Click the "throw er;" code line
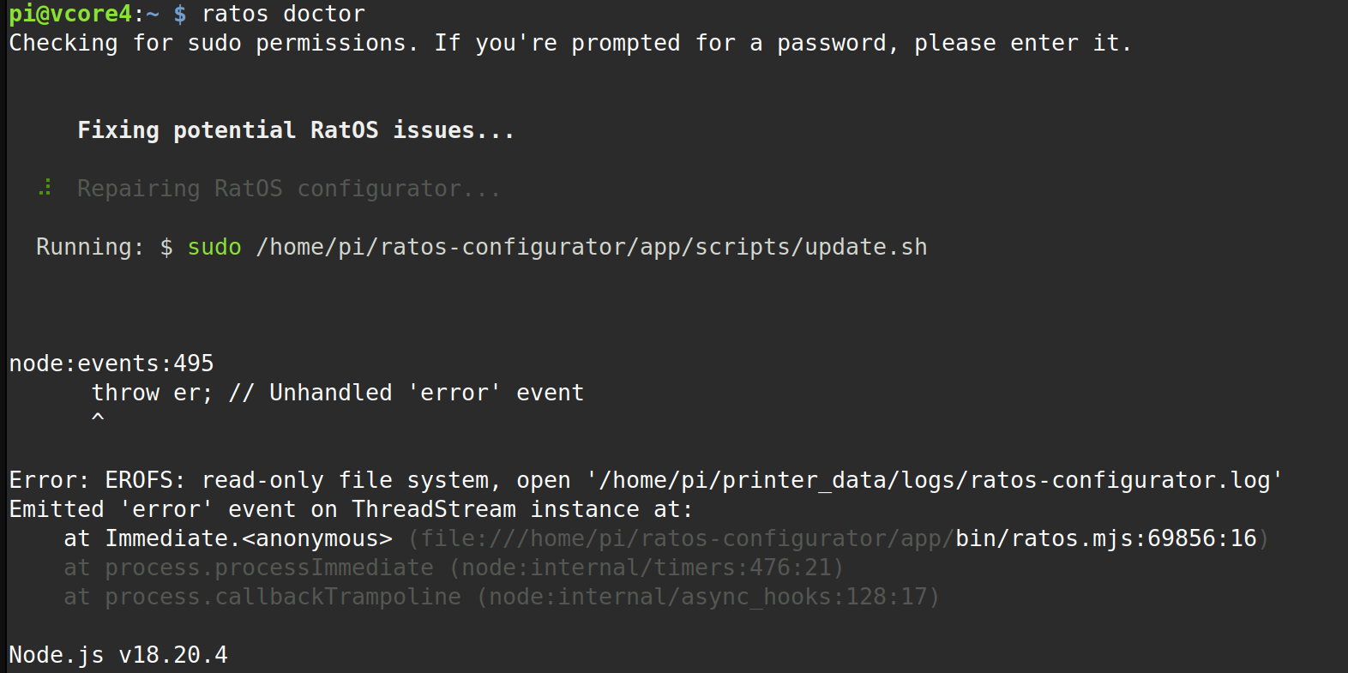 (x=152, y=393)
